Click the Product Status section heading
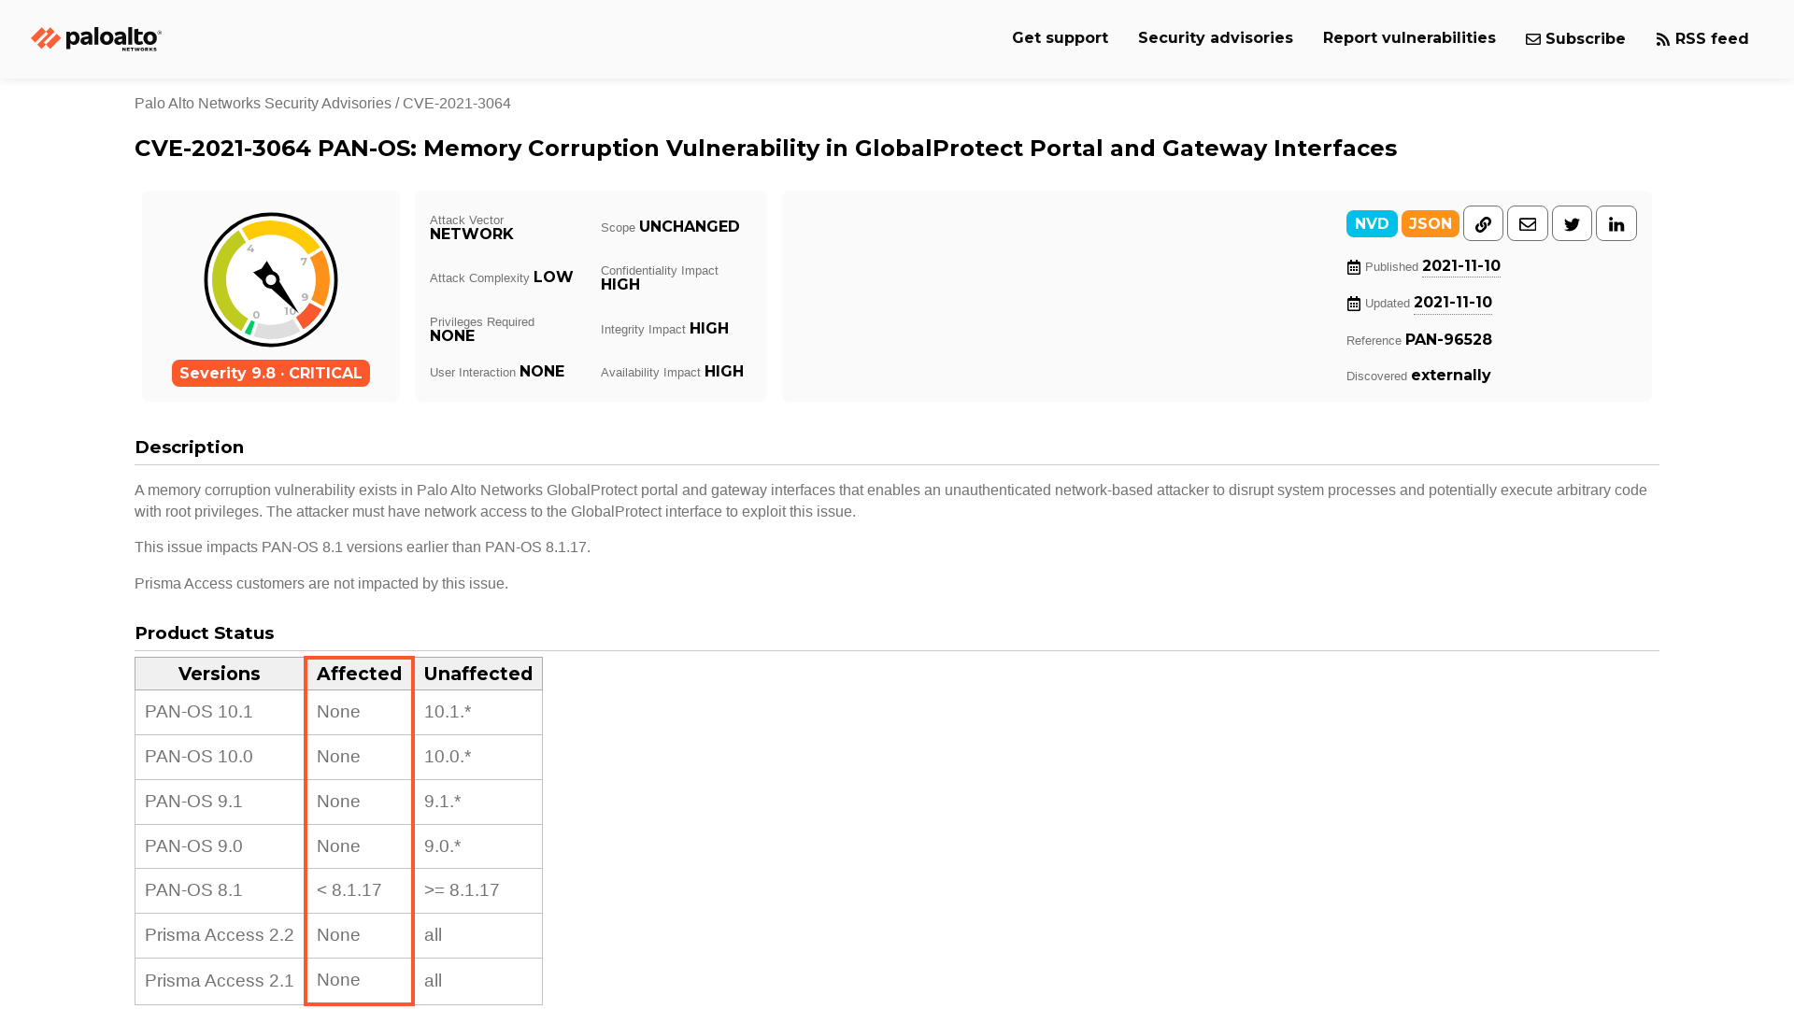Image resolution: width=1794 pixels, height=1009 pixels. click(205, 633)
